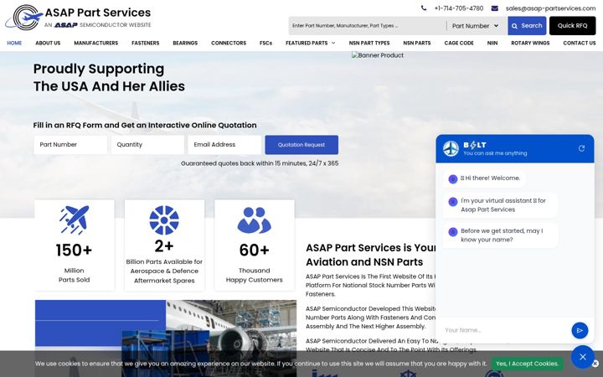Click the blue Search button
Viewport: 603px width, 377px height.
coord(527,26)
